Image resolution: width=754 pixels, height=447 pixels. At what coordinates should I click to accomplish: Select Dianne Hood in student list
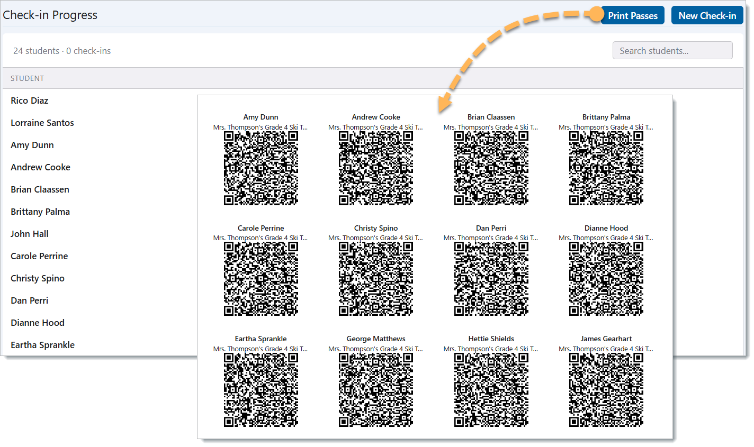pyautogui.click(x=38, y=323)
